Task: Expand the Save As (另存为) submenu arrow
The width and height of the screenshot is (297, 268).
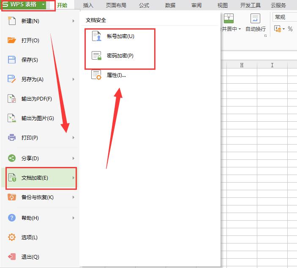Action: pyautogui.click(x=74, y=79)
